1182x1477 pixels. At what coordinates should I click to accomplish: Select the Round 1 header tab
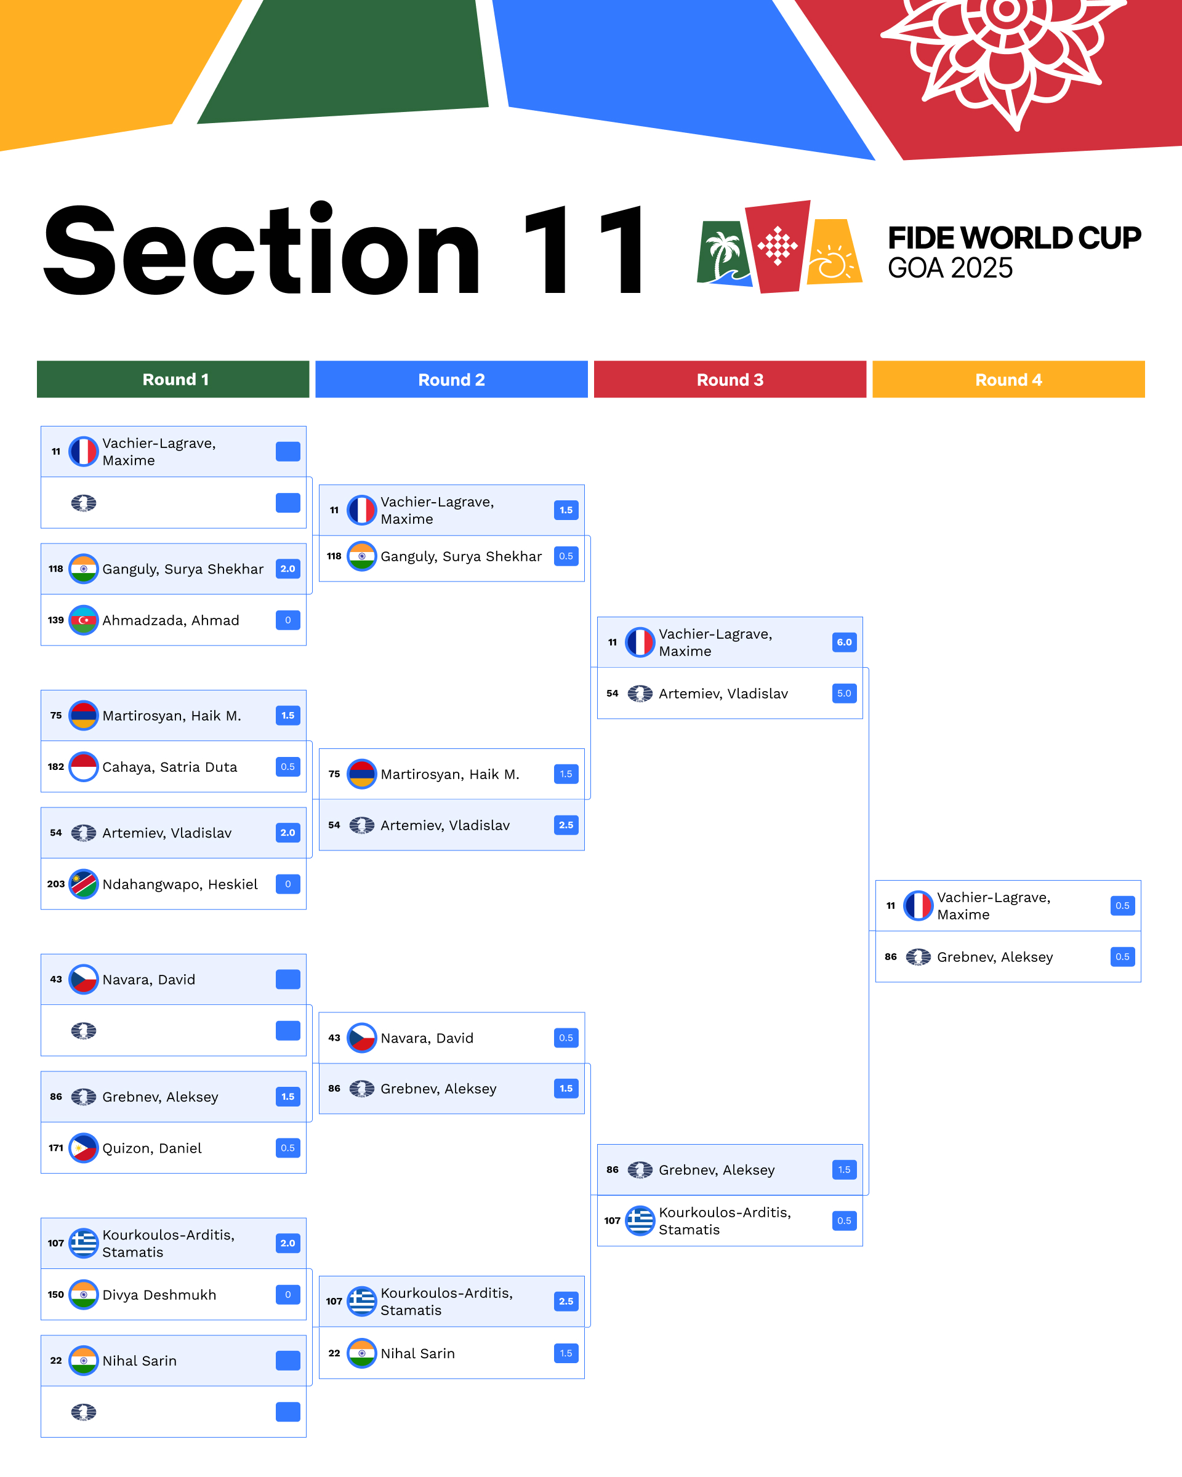pyautogui.click(x=174, y=380)
